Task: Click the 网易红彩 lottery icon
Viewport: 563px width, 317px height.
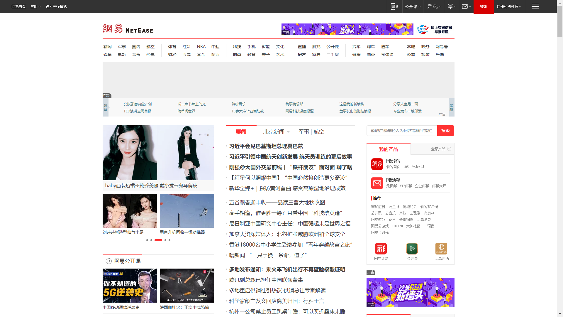Action: point(381,249)
